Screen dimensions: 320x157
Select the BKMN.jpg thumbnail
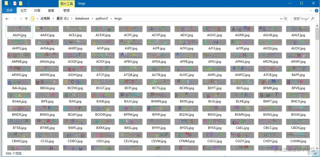[159, 95]
